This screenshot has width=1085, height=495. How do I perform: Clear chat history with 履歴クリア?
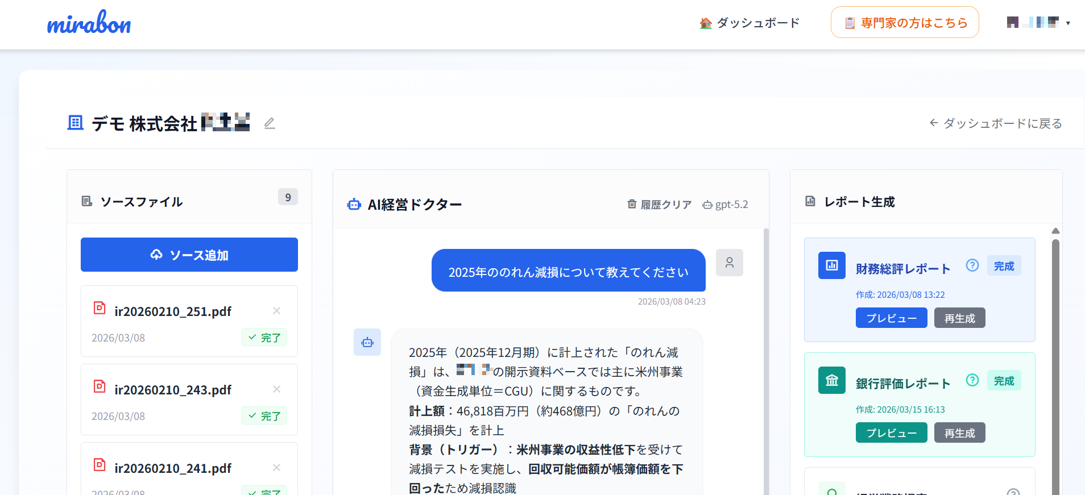tap(660, 205)
